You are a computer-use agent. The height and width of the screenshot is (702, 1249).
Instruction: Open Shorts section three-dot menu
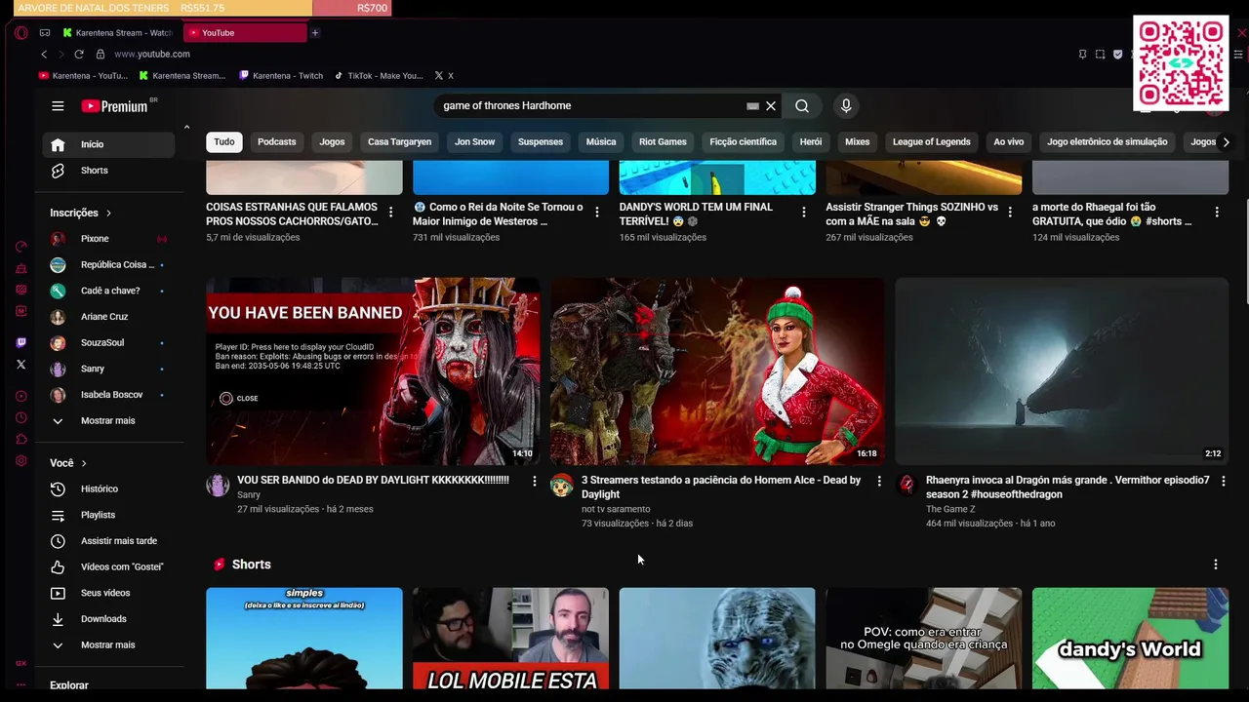pyautogui.click(x=1216, y=565)
